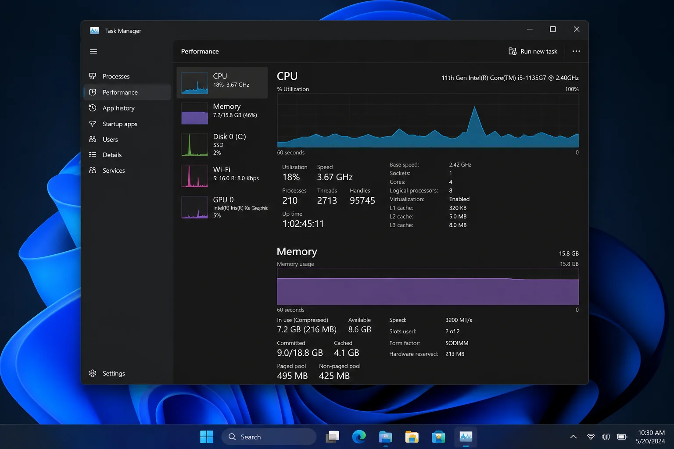Viewport: 674px width, 449px height.
Task: Click the L3 cache 8.0 MB value
Action: [458, 225]
